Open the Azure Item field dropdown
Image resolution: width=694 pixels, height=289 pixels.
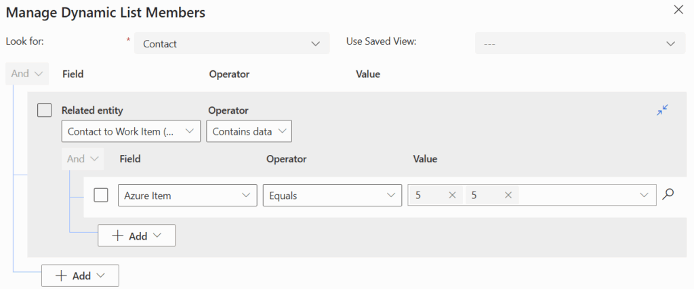[187, 195]
